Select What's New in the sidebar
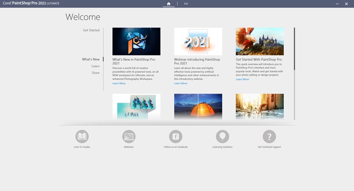 [91, 59]
